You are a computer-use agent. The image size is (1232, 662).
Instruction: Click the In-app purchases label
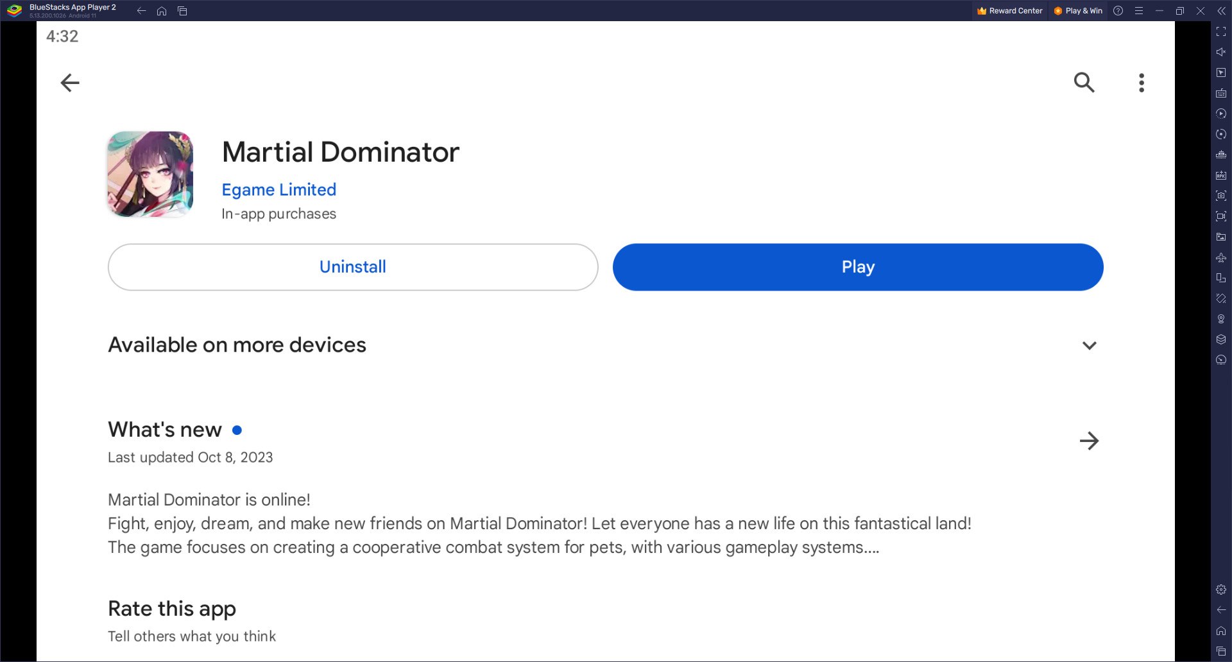point(278,214)
